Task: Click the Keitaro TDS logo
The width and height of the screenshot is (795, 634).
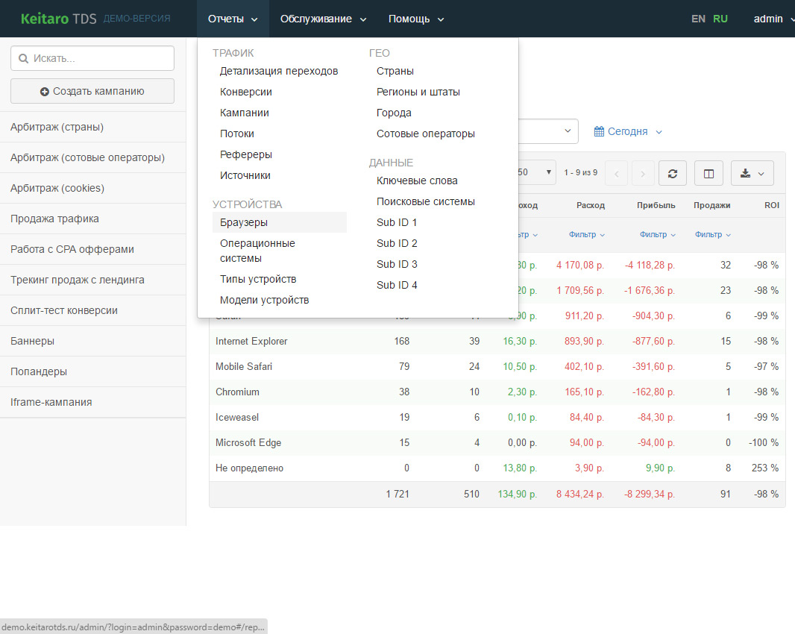Action: click(58, 19)
